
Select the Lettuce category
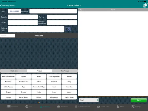(x=8, y=97)
